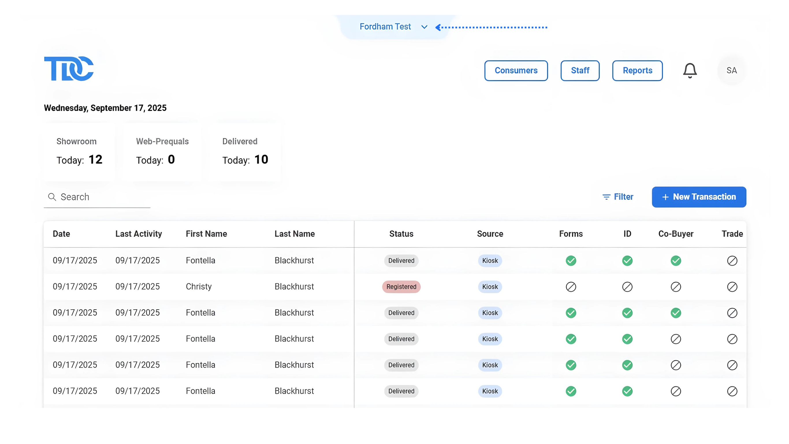Click the Trade empty icon in the first row
The width and height of the screenshot is (789, 444).
(x=732, y=261)
